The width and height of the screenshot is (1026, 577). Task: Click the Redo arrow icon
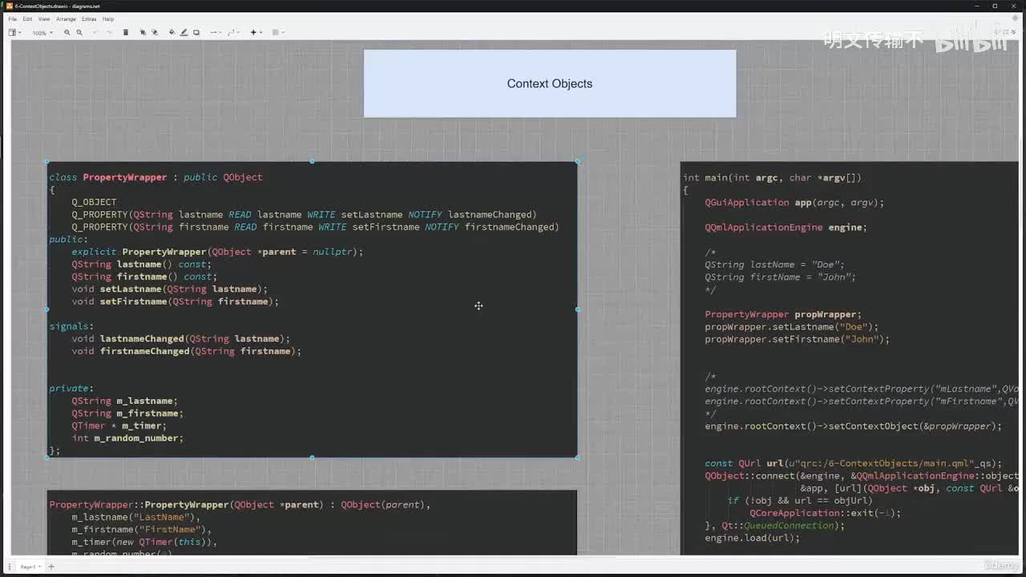tap(108, 33)
